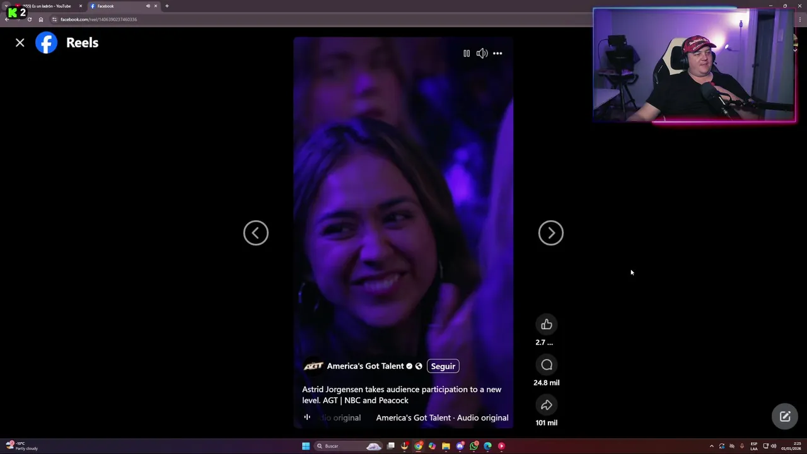807x454 pixels.
Task: Click the address bar URL
Action: tap(99, 20)
